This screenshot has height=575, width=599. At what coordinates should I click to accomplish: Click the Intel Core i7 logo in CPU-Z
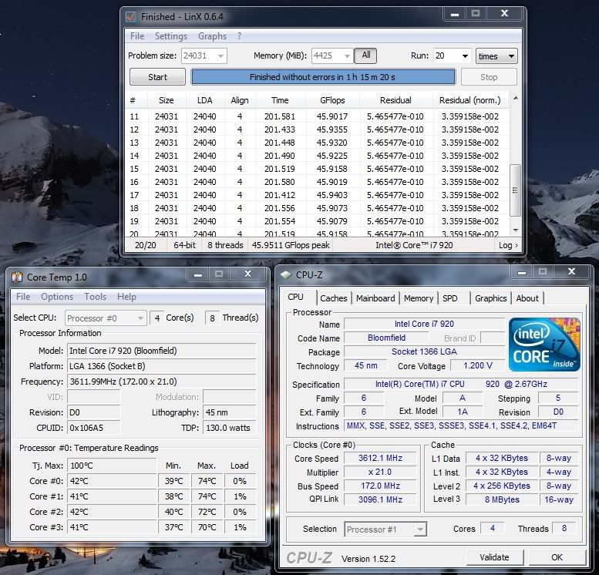(544, 345)
